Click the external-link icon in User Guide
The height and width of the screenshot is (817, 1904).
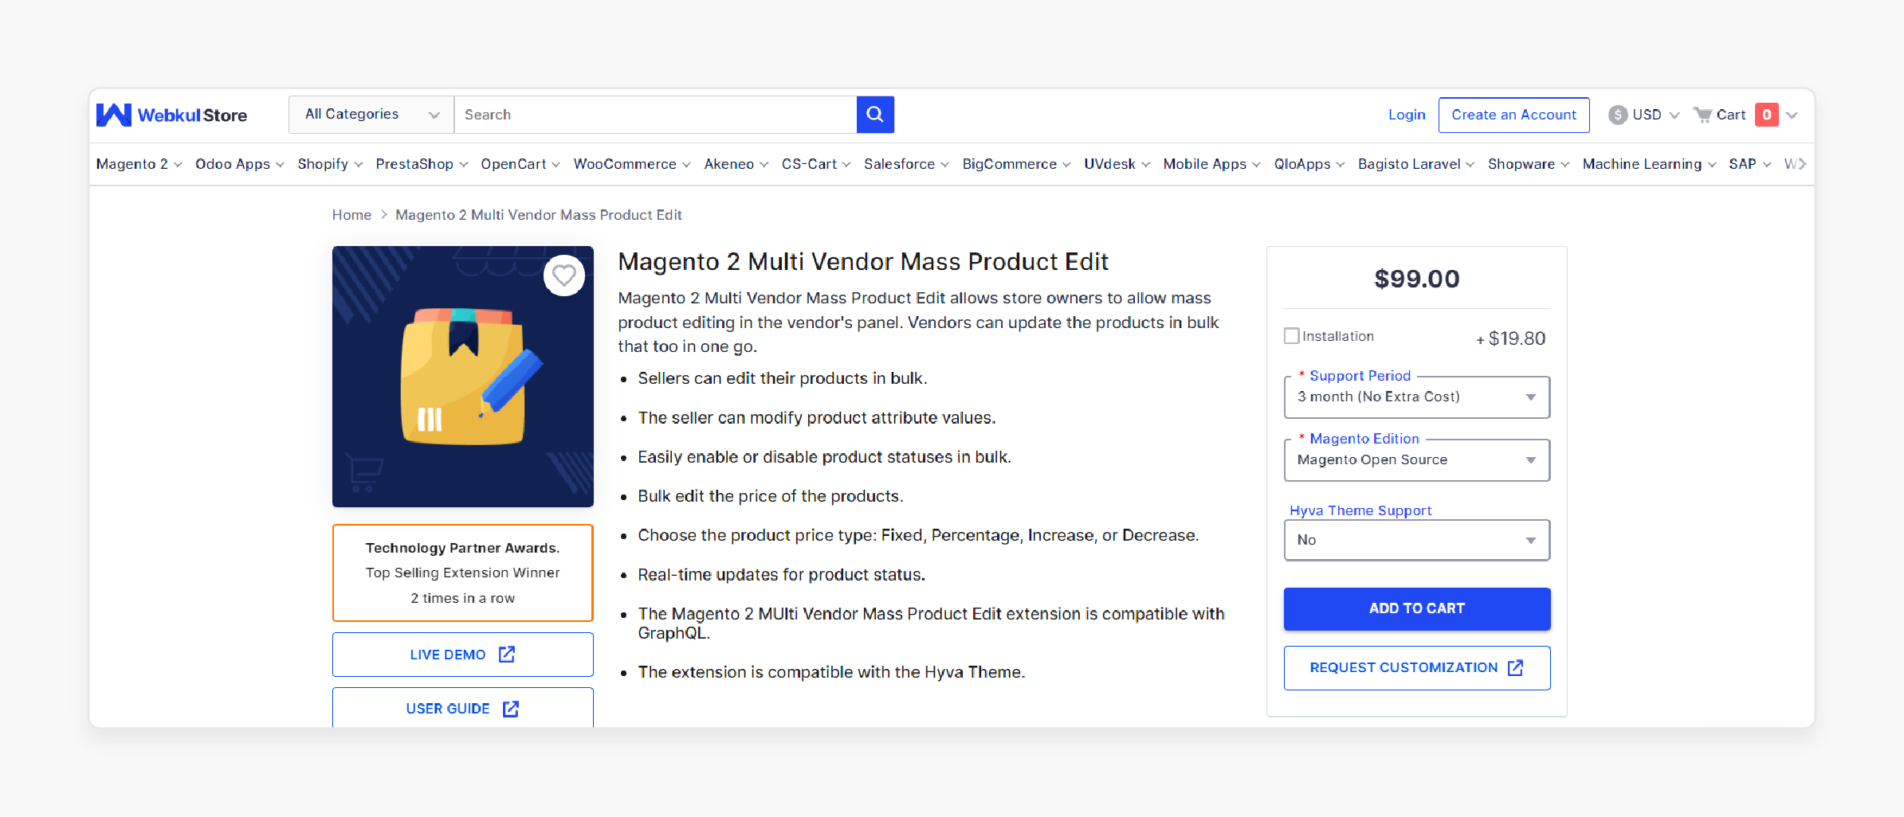tap(511, 709)
